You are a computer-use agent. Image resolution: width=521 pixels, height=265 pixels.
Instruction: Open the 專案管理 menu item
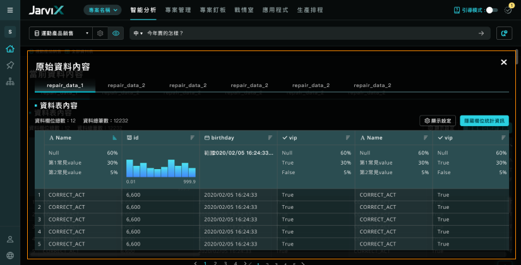[178, 10]
